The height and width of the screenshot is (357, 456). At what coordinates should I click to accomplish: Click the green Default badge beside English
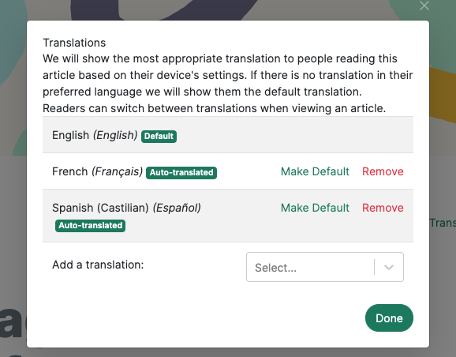coord(159,137)
